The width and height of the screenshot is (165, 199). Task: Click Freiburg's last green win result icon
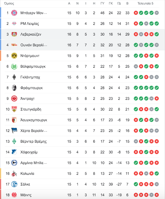pos(157,88)
